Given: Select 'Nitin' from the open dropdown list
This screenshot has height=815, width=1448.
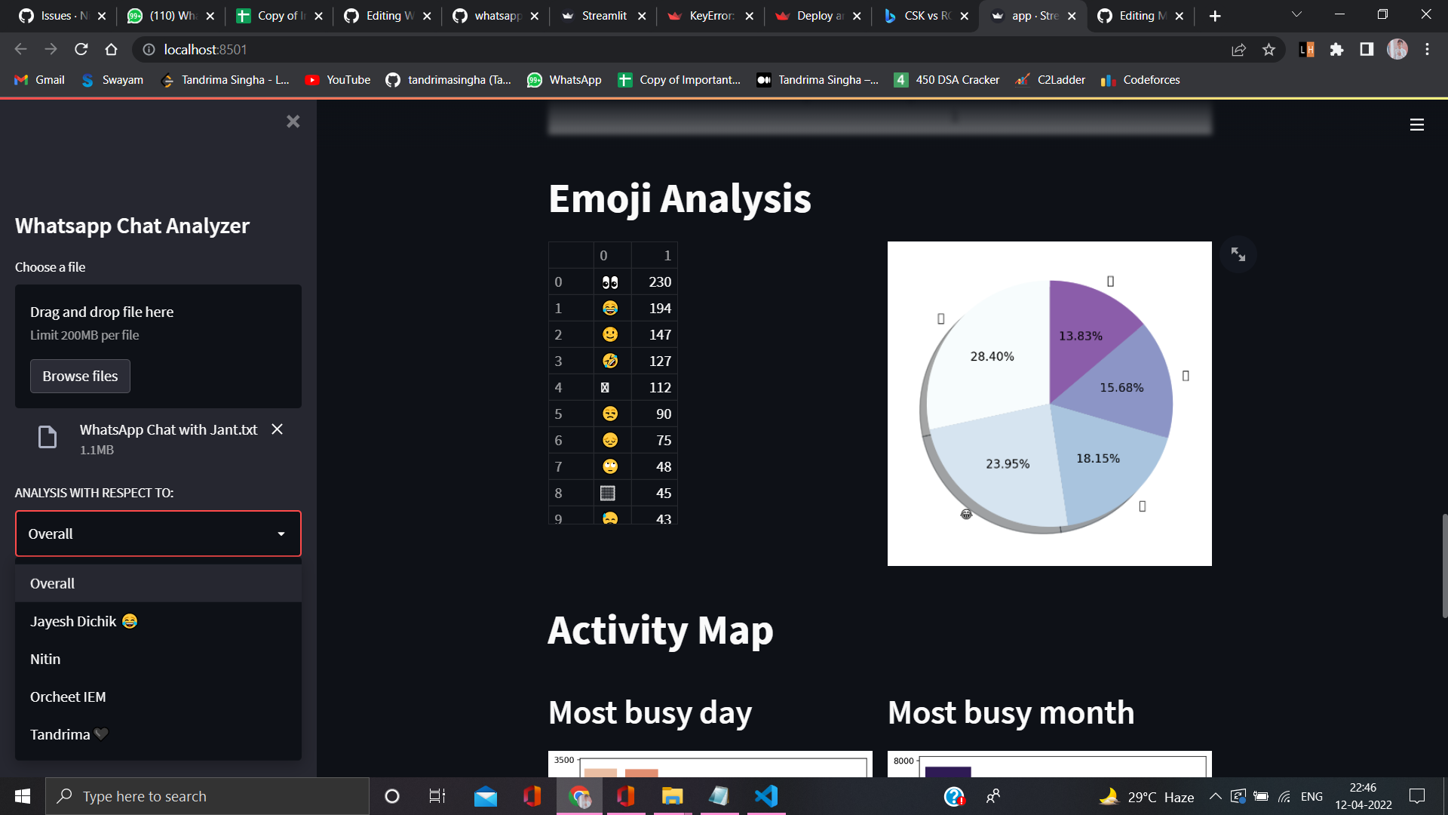Looking at the screenshot, I should 45,659.
